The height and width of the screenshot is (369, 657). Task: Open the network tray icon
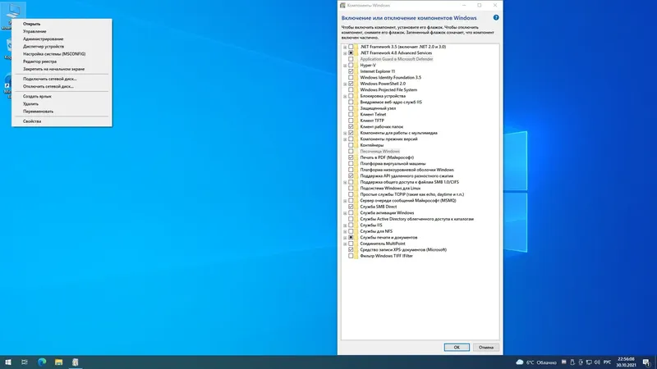[589, 362]
